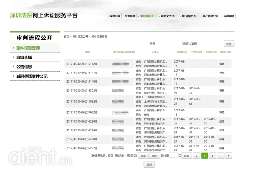Screen dimensions: 258x170
Task: Open the 破产信息公开 navigation item
Action: click(210, 16)
